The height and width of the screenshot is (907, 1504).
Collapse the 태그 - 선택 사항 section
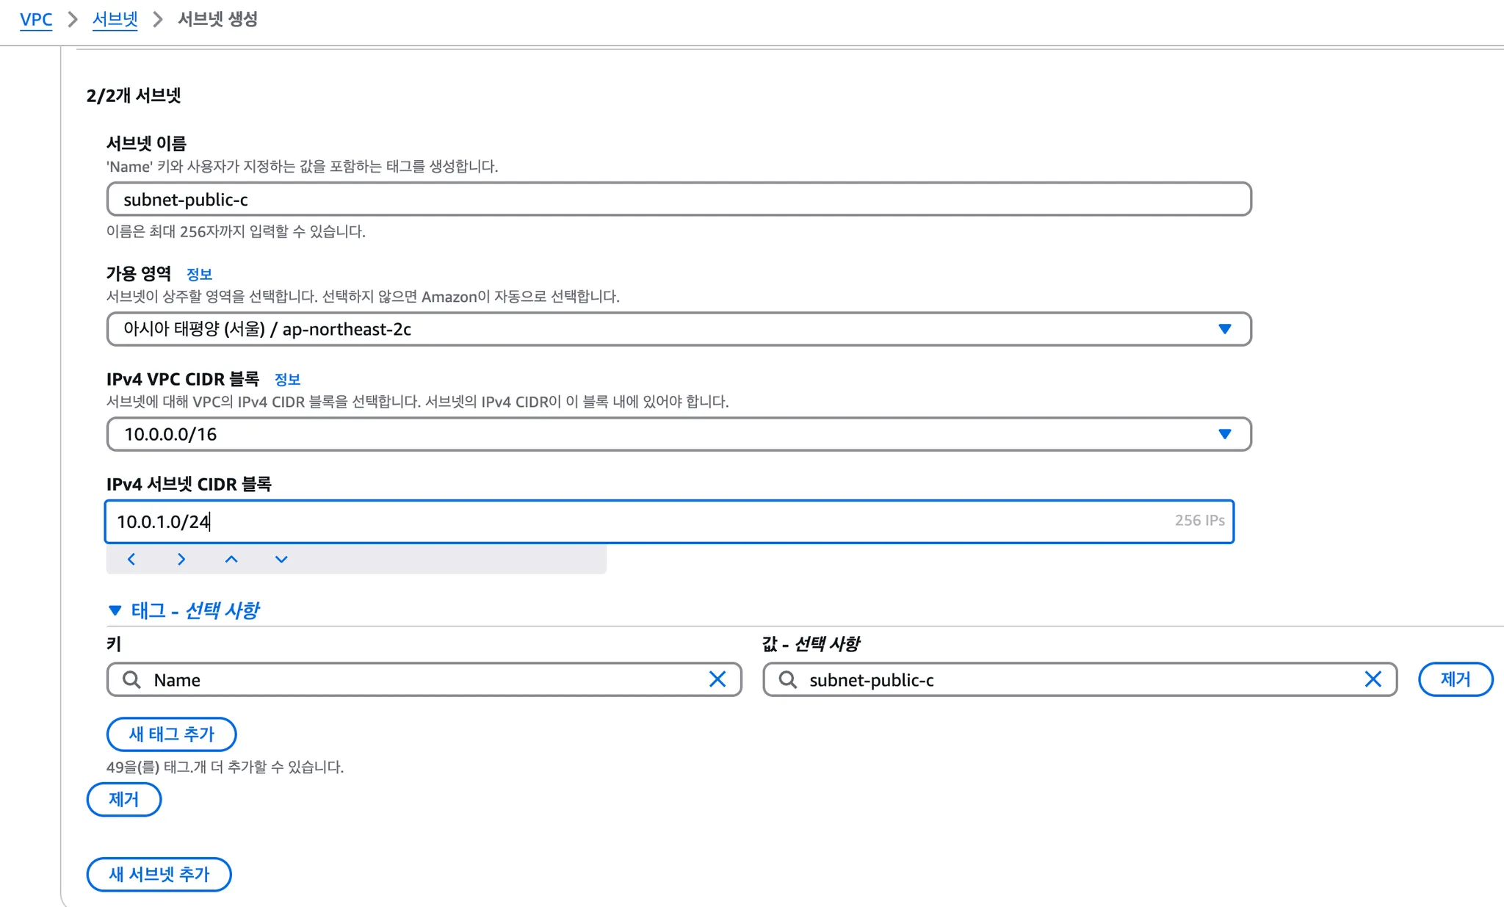pos(115,610)
